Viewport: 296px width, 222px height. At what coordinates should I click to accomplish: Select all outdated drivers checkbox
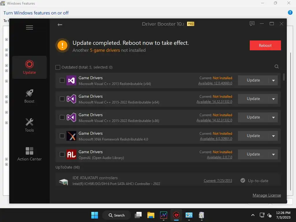tap(58, 67)
